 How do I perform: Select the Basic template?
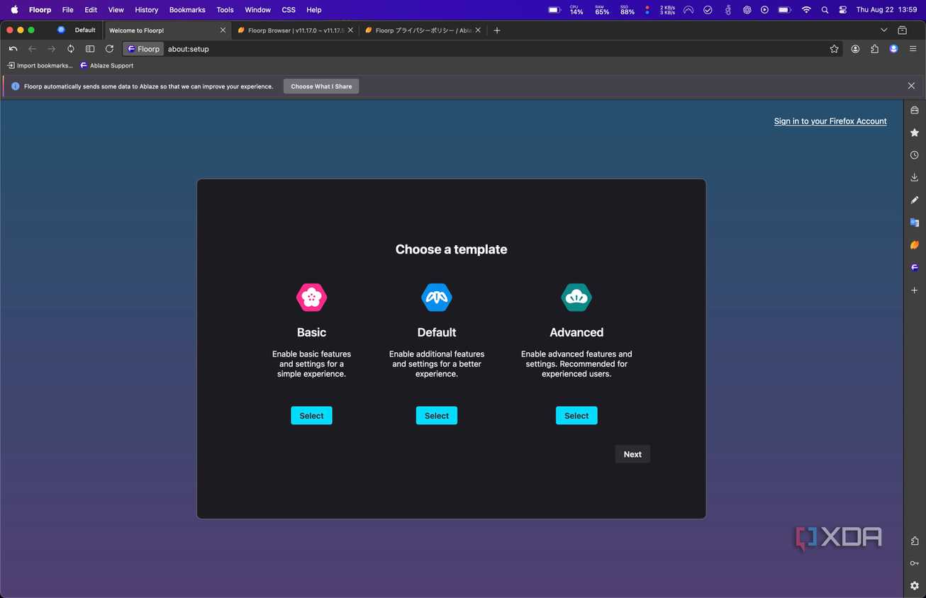click(x=311, y=416)
